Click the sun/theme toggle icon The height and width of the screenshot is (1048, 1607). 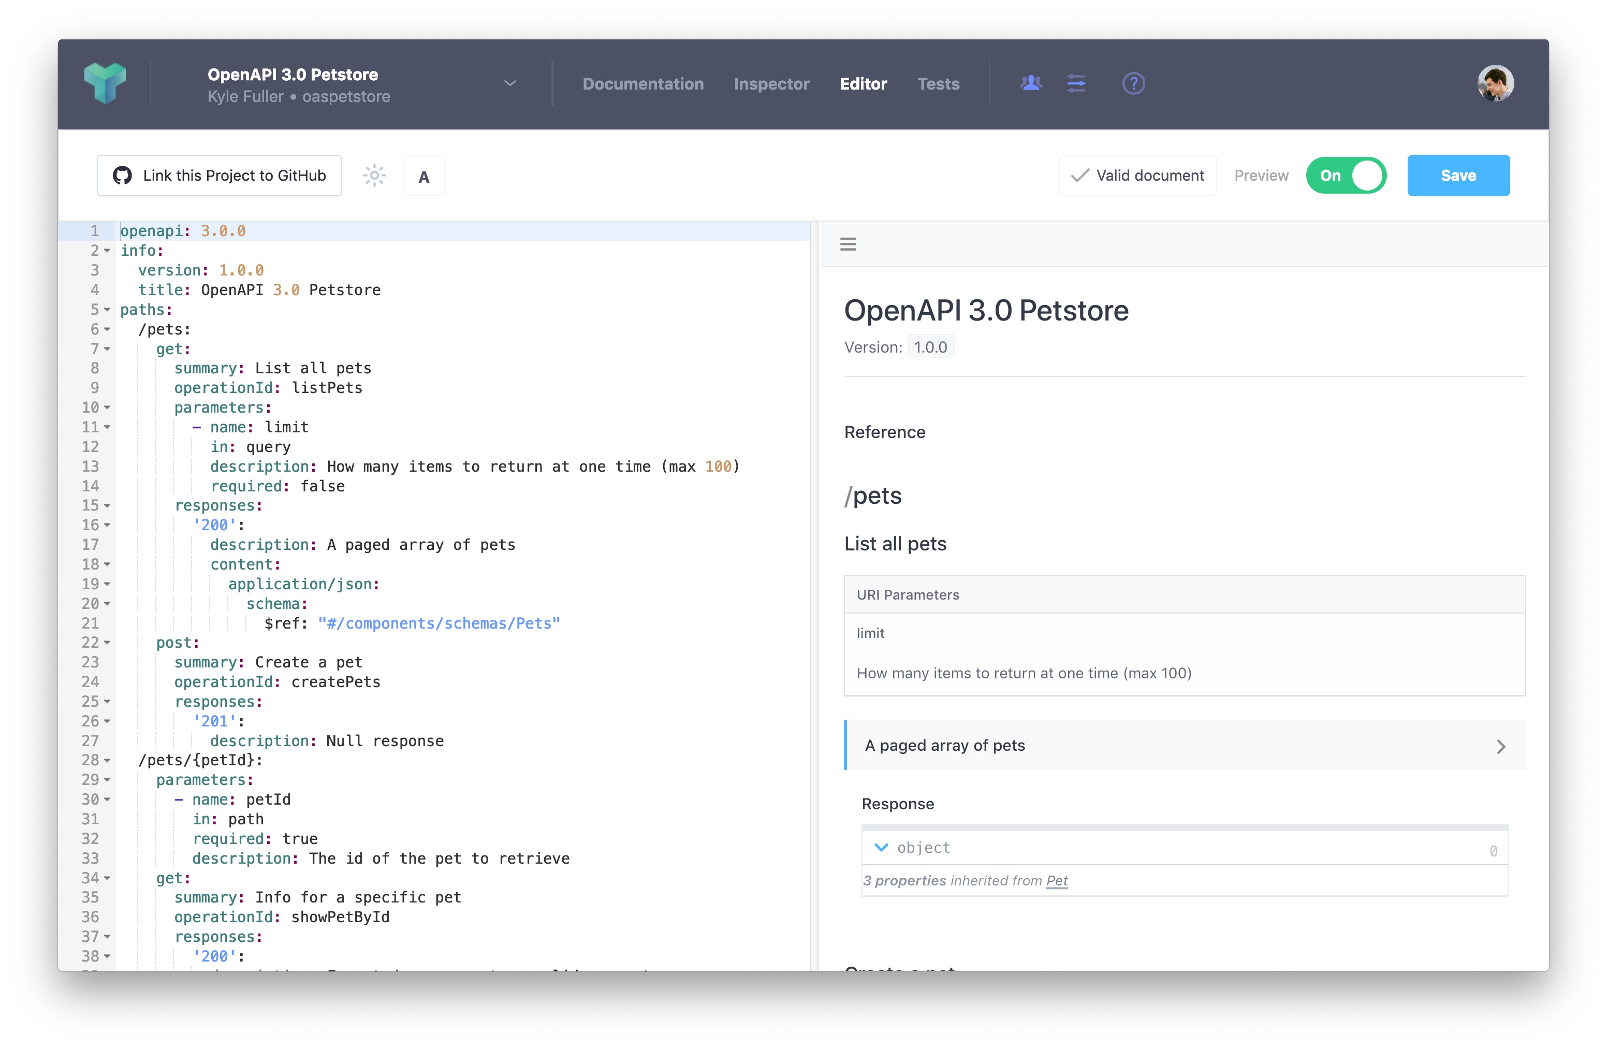point(374,174)
